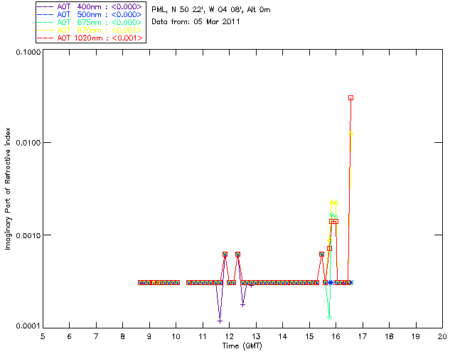
Task: Click the highest red square data point
Action: [x=350, y=98]
